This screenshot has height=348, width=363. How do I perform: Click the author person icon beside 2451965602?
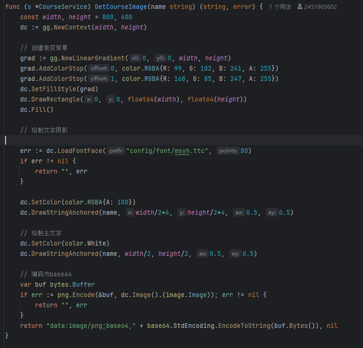pyautogui.click(x=299, y=7)
